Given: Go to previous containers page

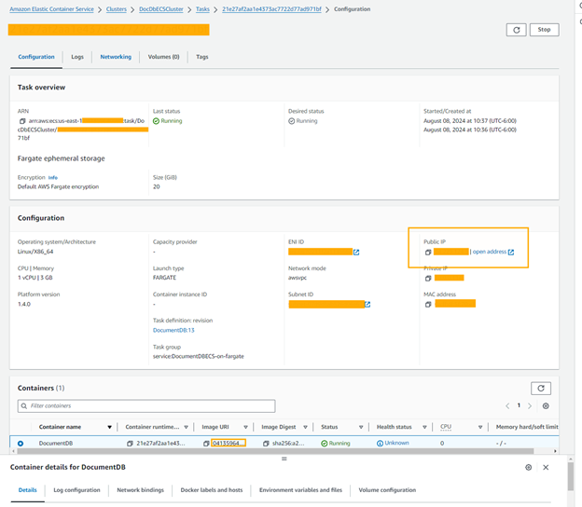Looking at the screenshot, I should pyautogui.click(x=507, y=405).
